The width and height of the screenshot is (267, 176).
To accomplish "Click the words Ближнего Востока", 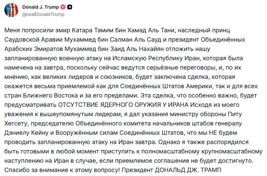I will coord(51,95).
